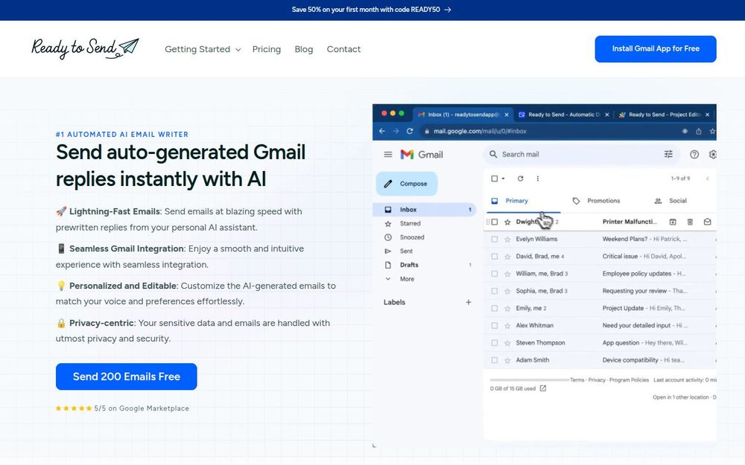The image size is (745, 465).
Task: Add a new label with plus icon
Action: 469,302
